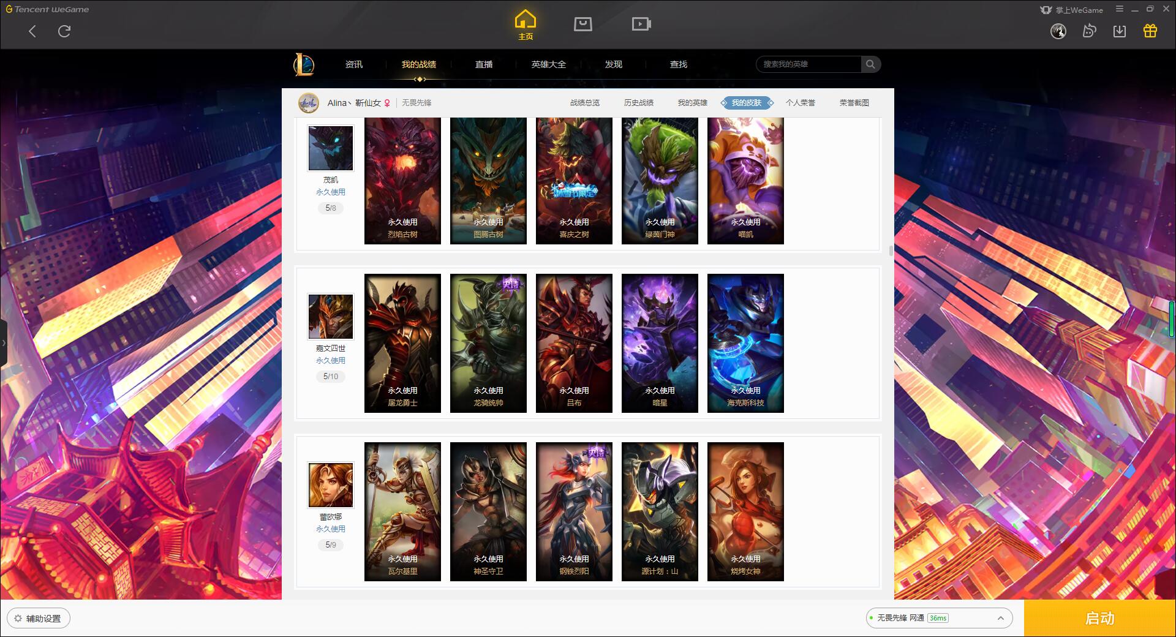Click the search magnifier button
This screenshot has width=1176, height=637.
point(870,64)
